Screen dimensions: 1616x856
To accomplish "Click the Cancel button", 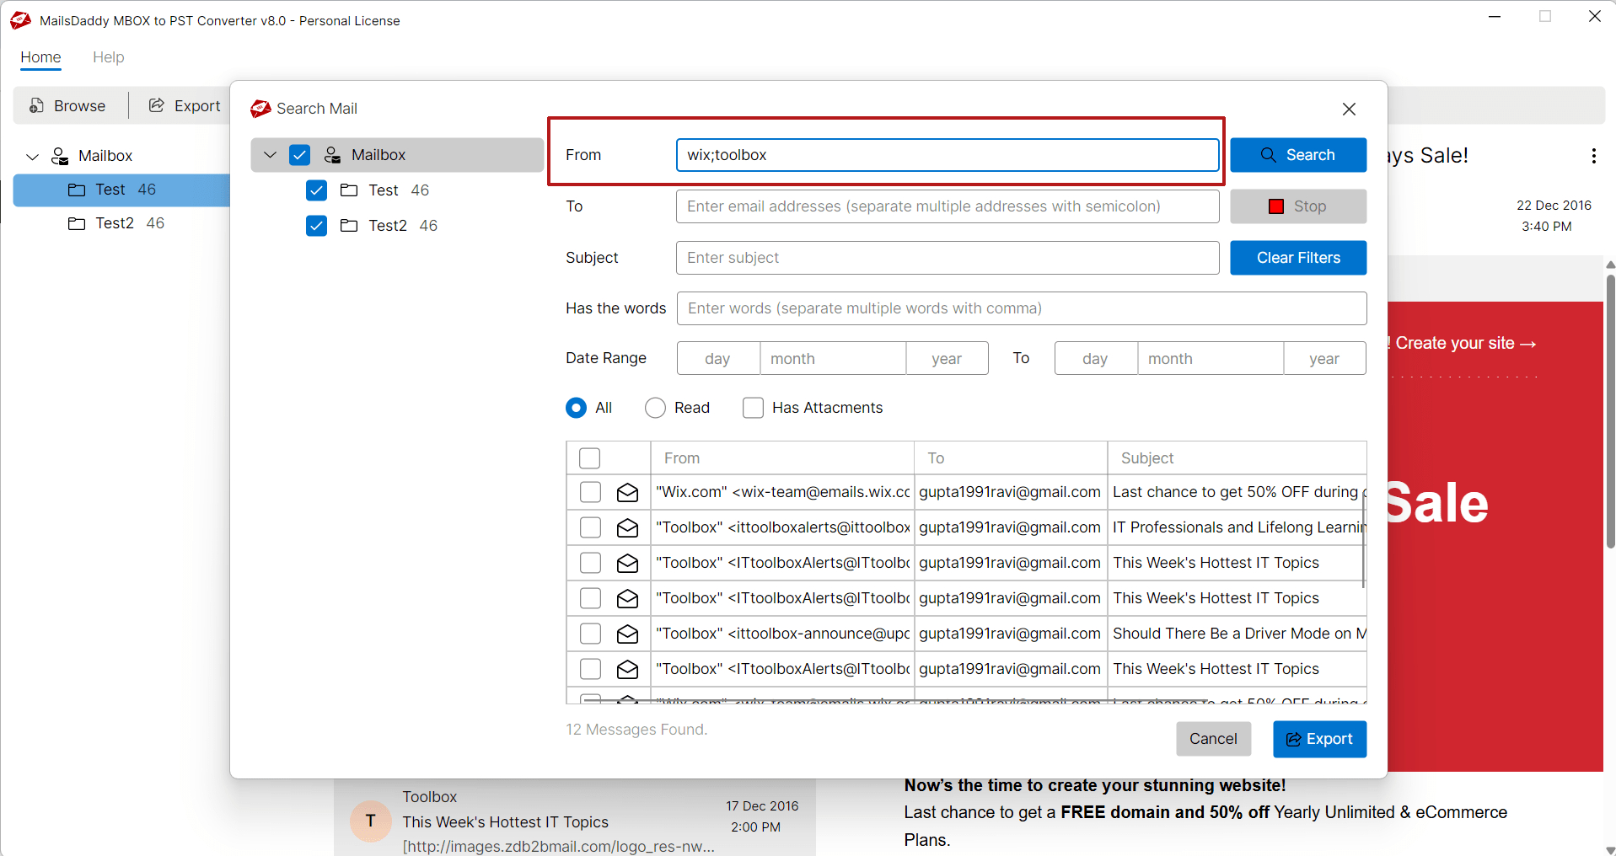I will click(1213, 739).
